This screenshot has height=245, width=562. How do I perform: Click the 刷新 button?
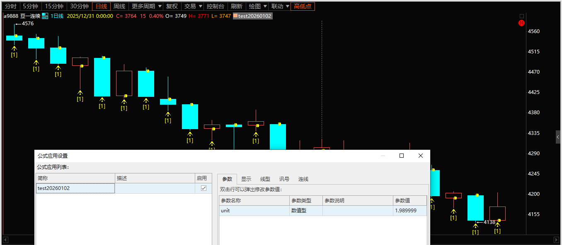(x=237, y=6)
